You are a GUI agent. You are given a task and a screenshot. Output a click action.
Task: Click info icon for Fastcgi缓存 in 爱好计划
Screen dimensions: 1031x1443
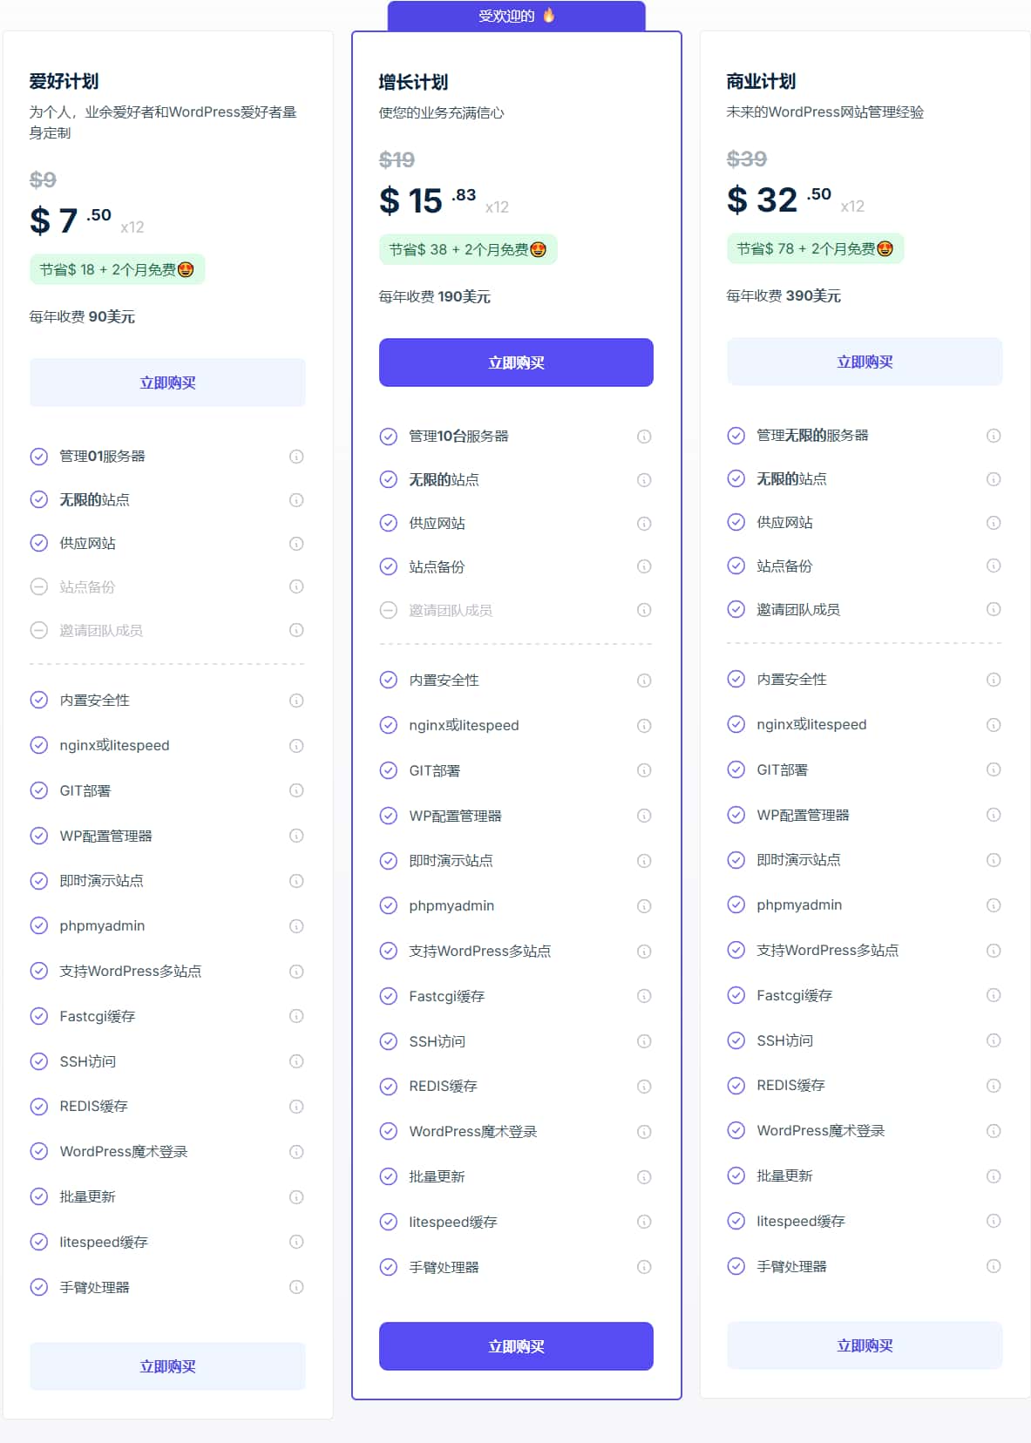[296, 1016]
